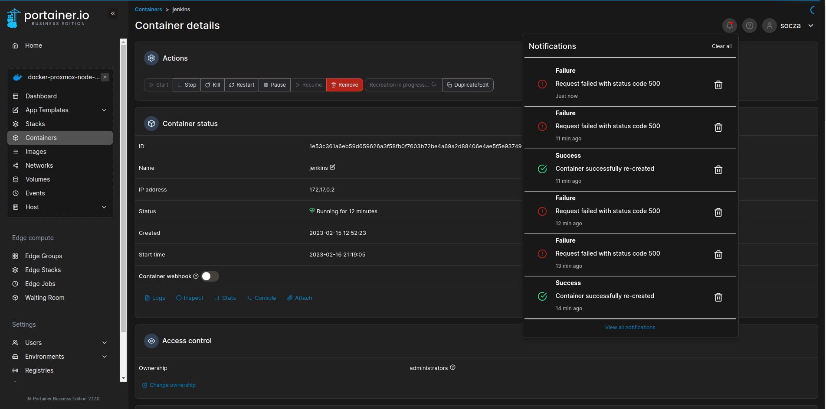Rename jenkins using the pencil icon
The image size is (826, 409).
click(332, 167)
